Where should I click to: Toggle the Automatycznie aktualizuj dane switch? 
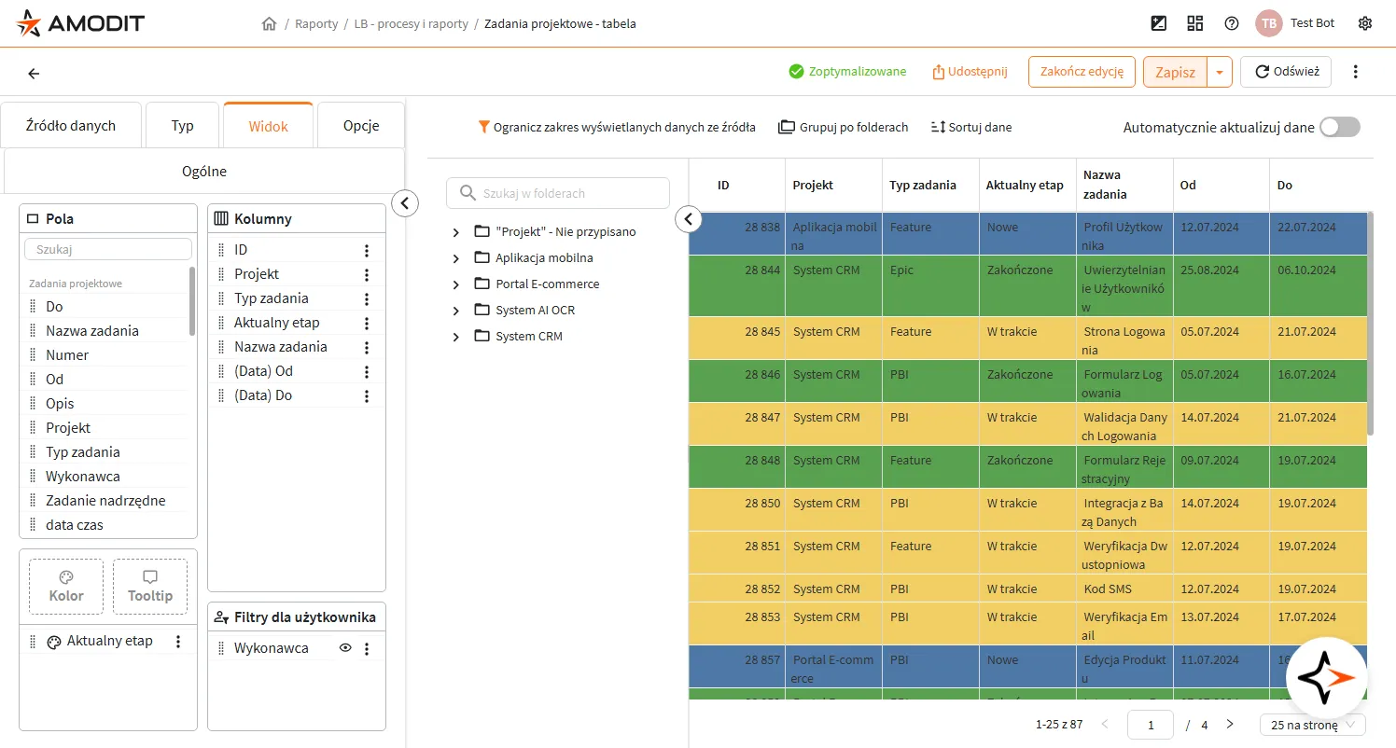pos(1340,128)
